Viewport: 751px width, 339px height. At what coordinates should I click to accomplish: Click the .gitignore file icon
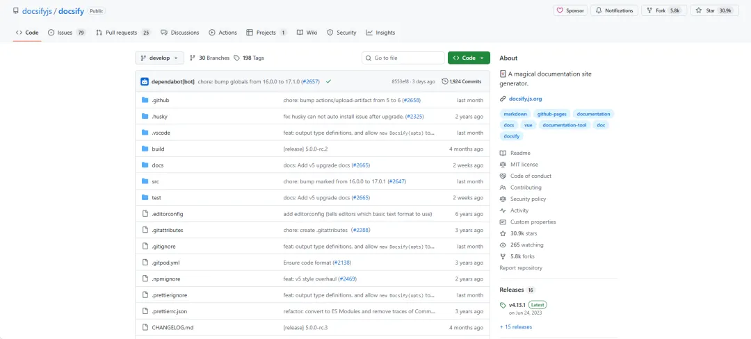pyautogui.click(x=145, y=247)
